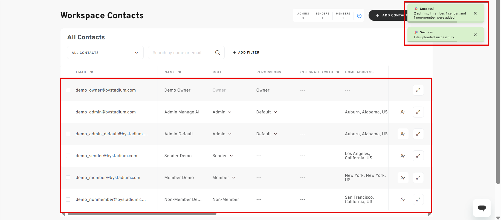Expand details for the demo_owner row
This screenshot has width=501, height=220.
[x=418, y=90]
